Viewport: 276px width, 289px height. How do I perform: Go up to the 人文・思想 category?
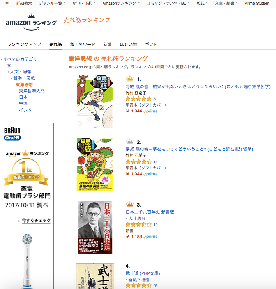coord(21,72)
